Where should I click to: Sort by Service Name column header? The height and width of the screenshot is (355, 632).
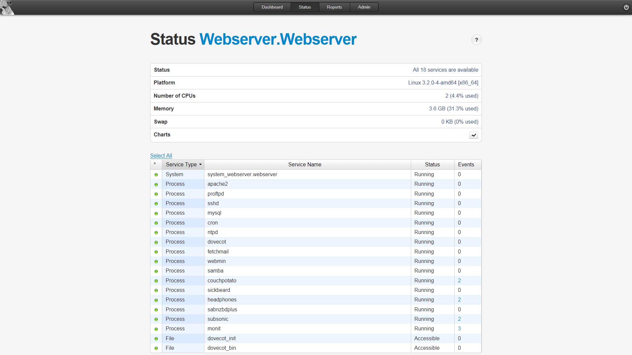point(304,164)
